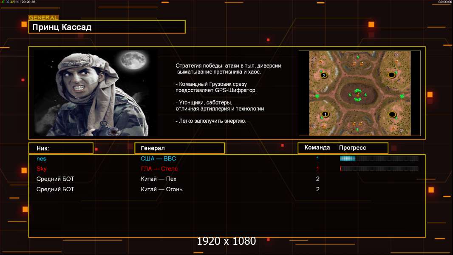Click the title 'Принц Кассад'
Screen dimensions: 453x255
point(62,27)
